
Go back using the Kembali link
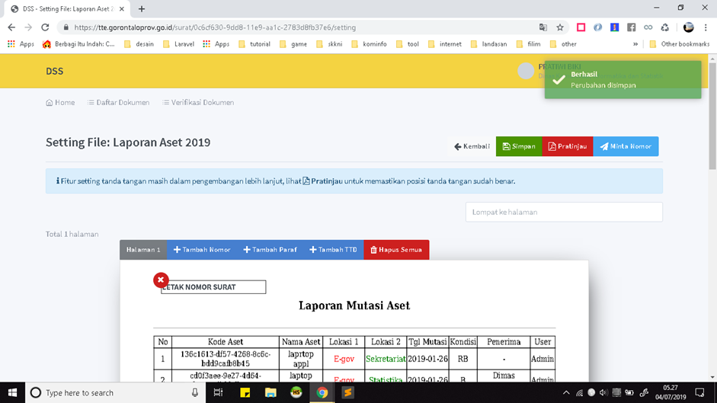[472, 146]
